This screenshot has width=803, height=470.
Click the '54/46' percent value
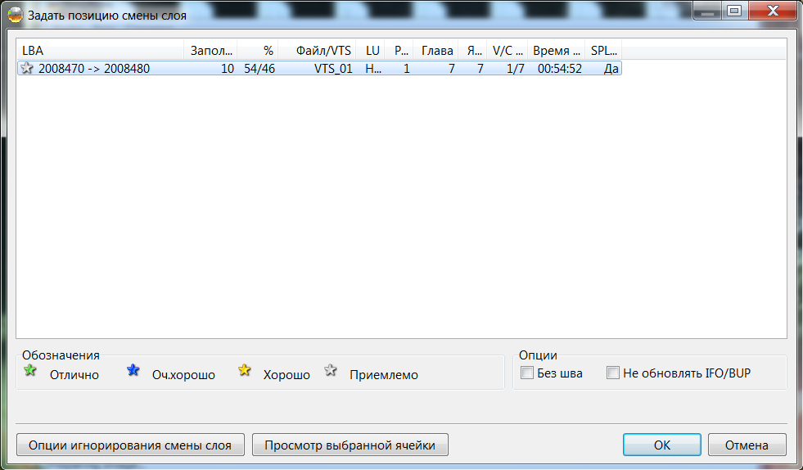(x=259, y=69)
